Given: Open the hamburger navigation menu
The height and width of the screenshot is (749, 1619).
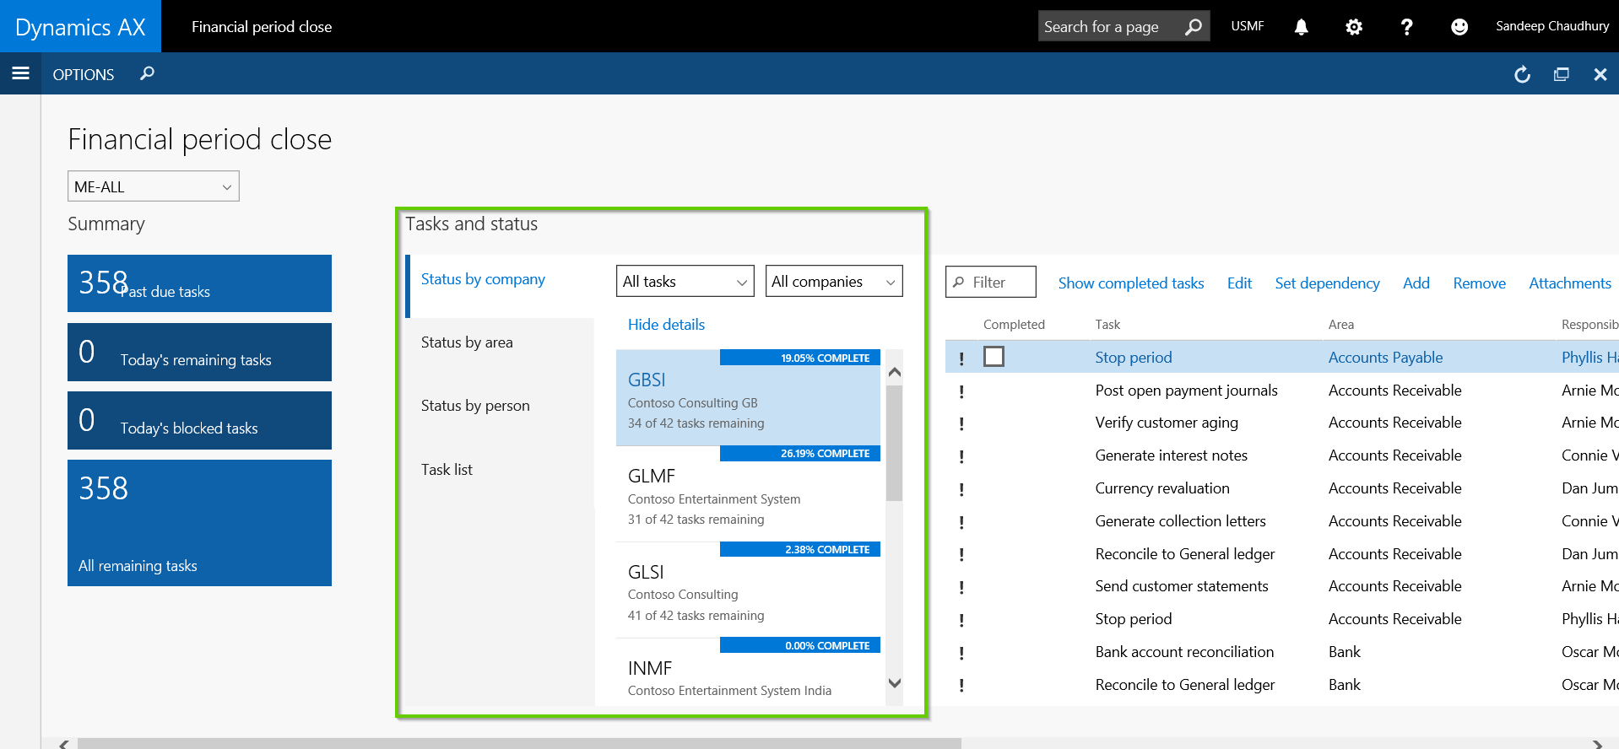Looking at the screenshot, I should (x=20, y=73).
